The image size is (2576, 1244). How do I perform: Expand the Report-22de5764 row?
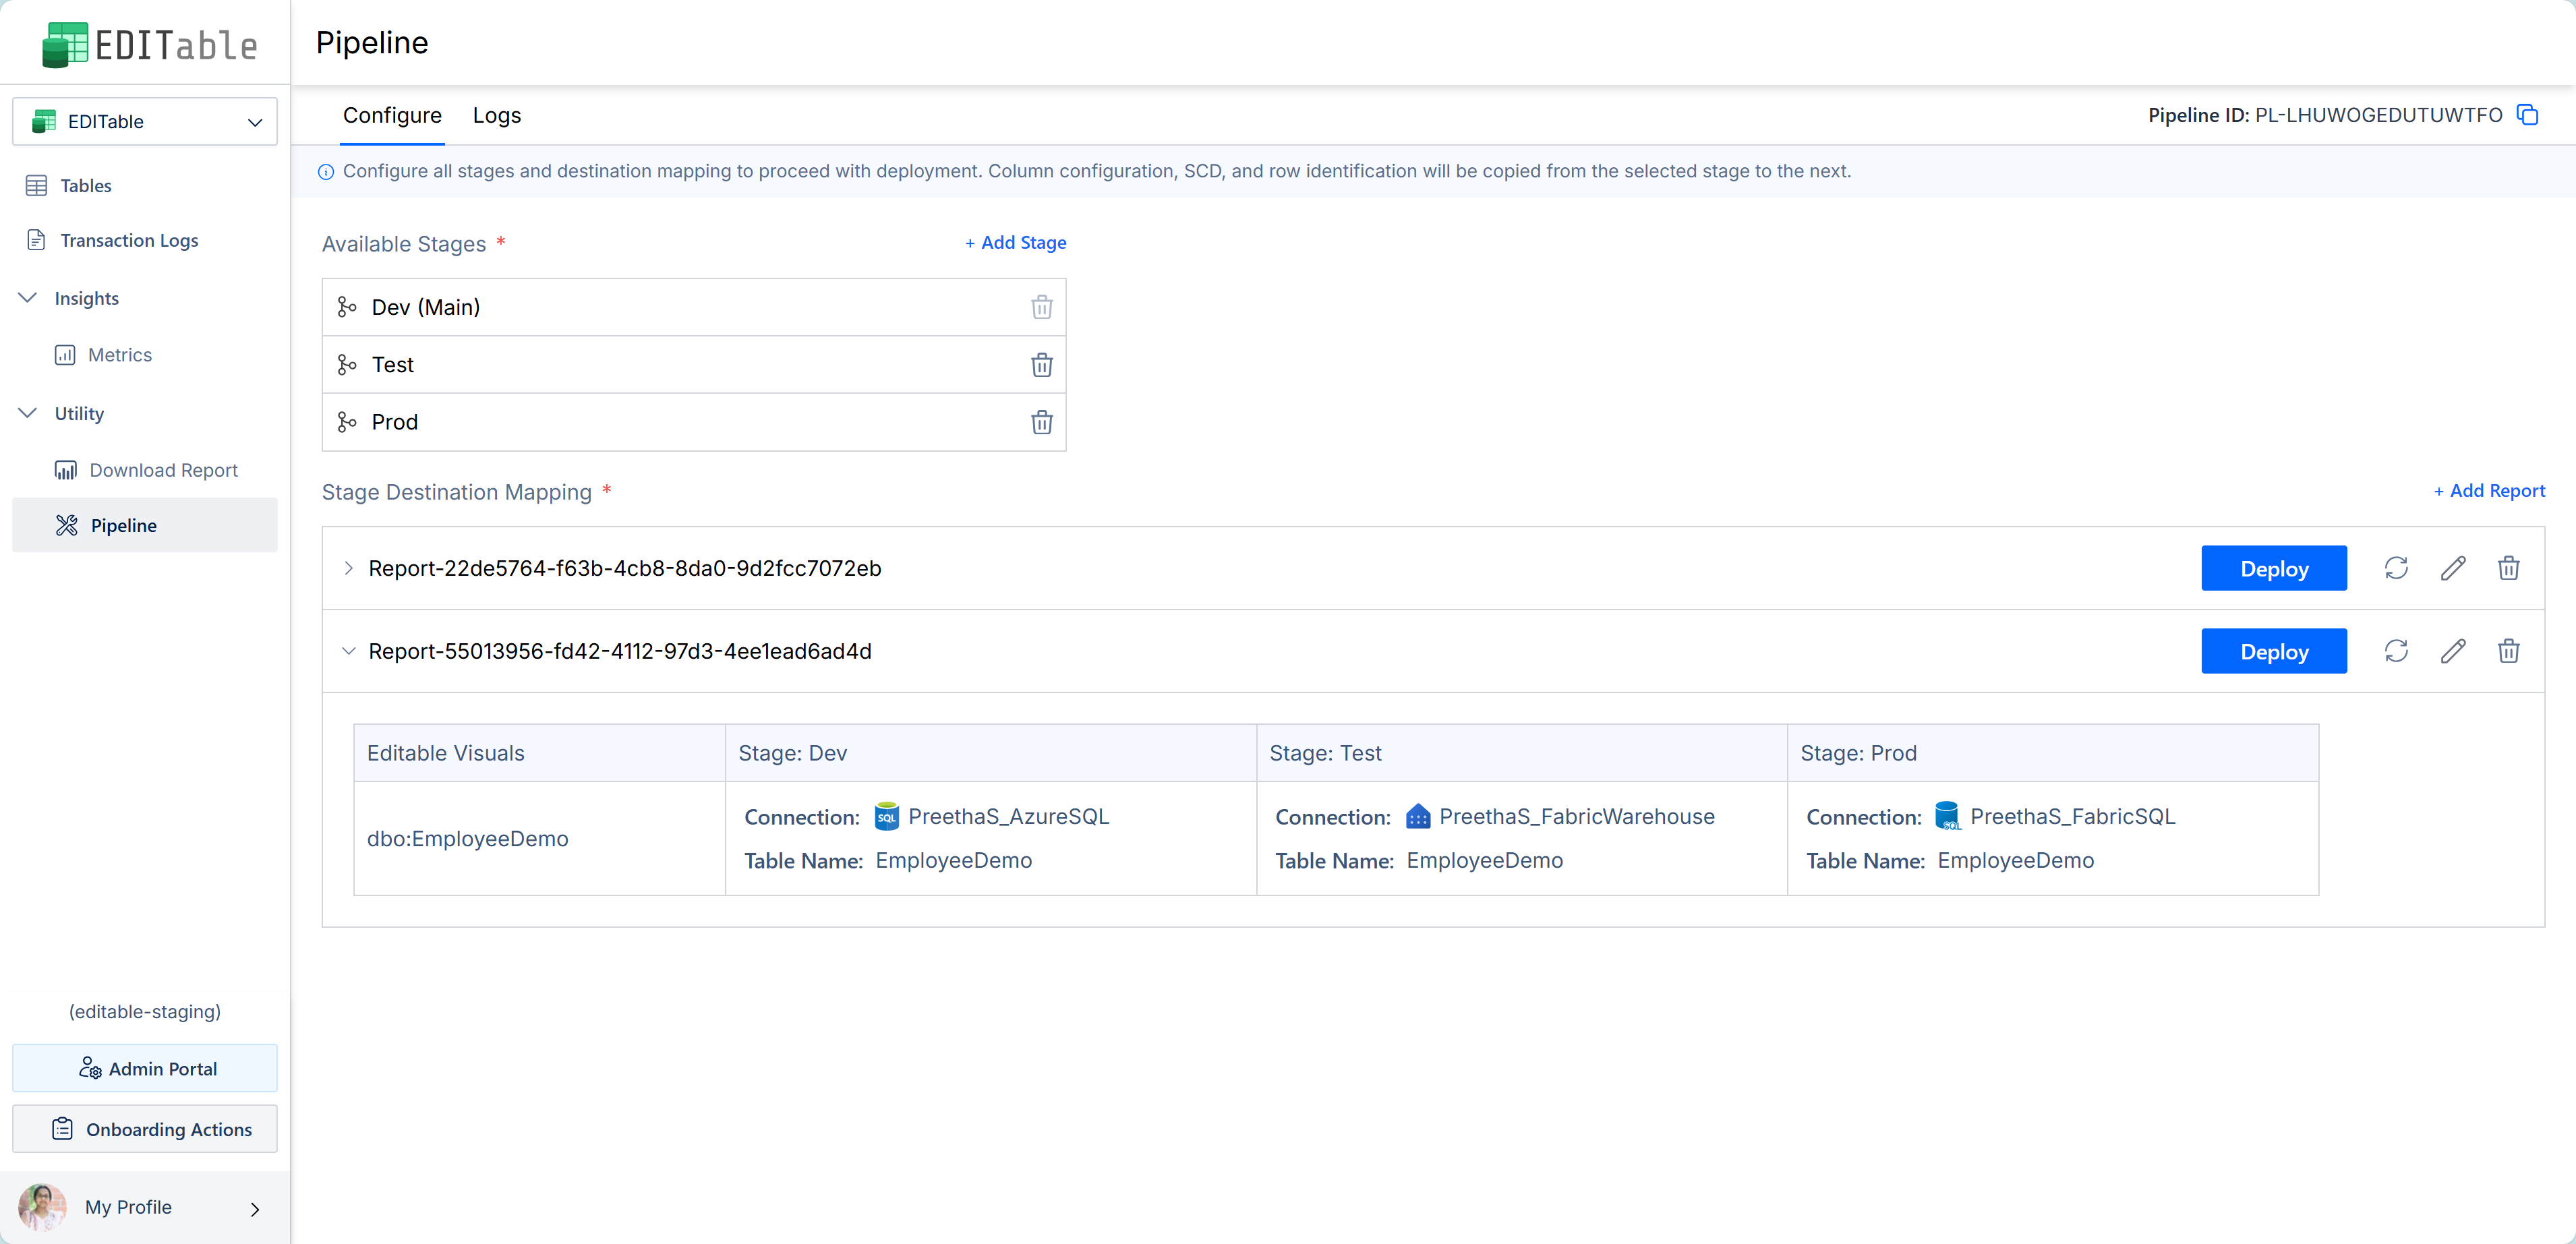point(348,568)
